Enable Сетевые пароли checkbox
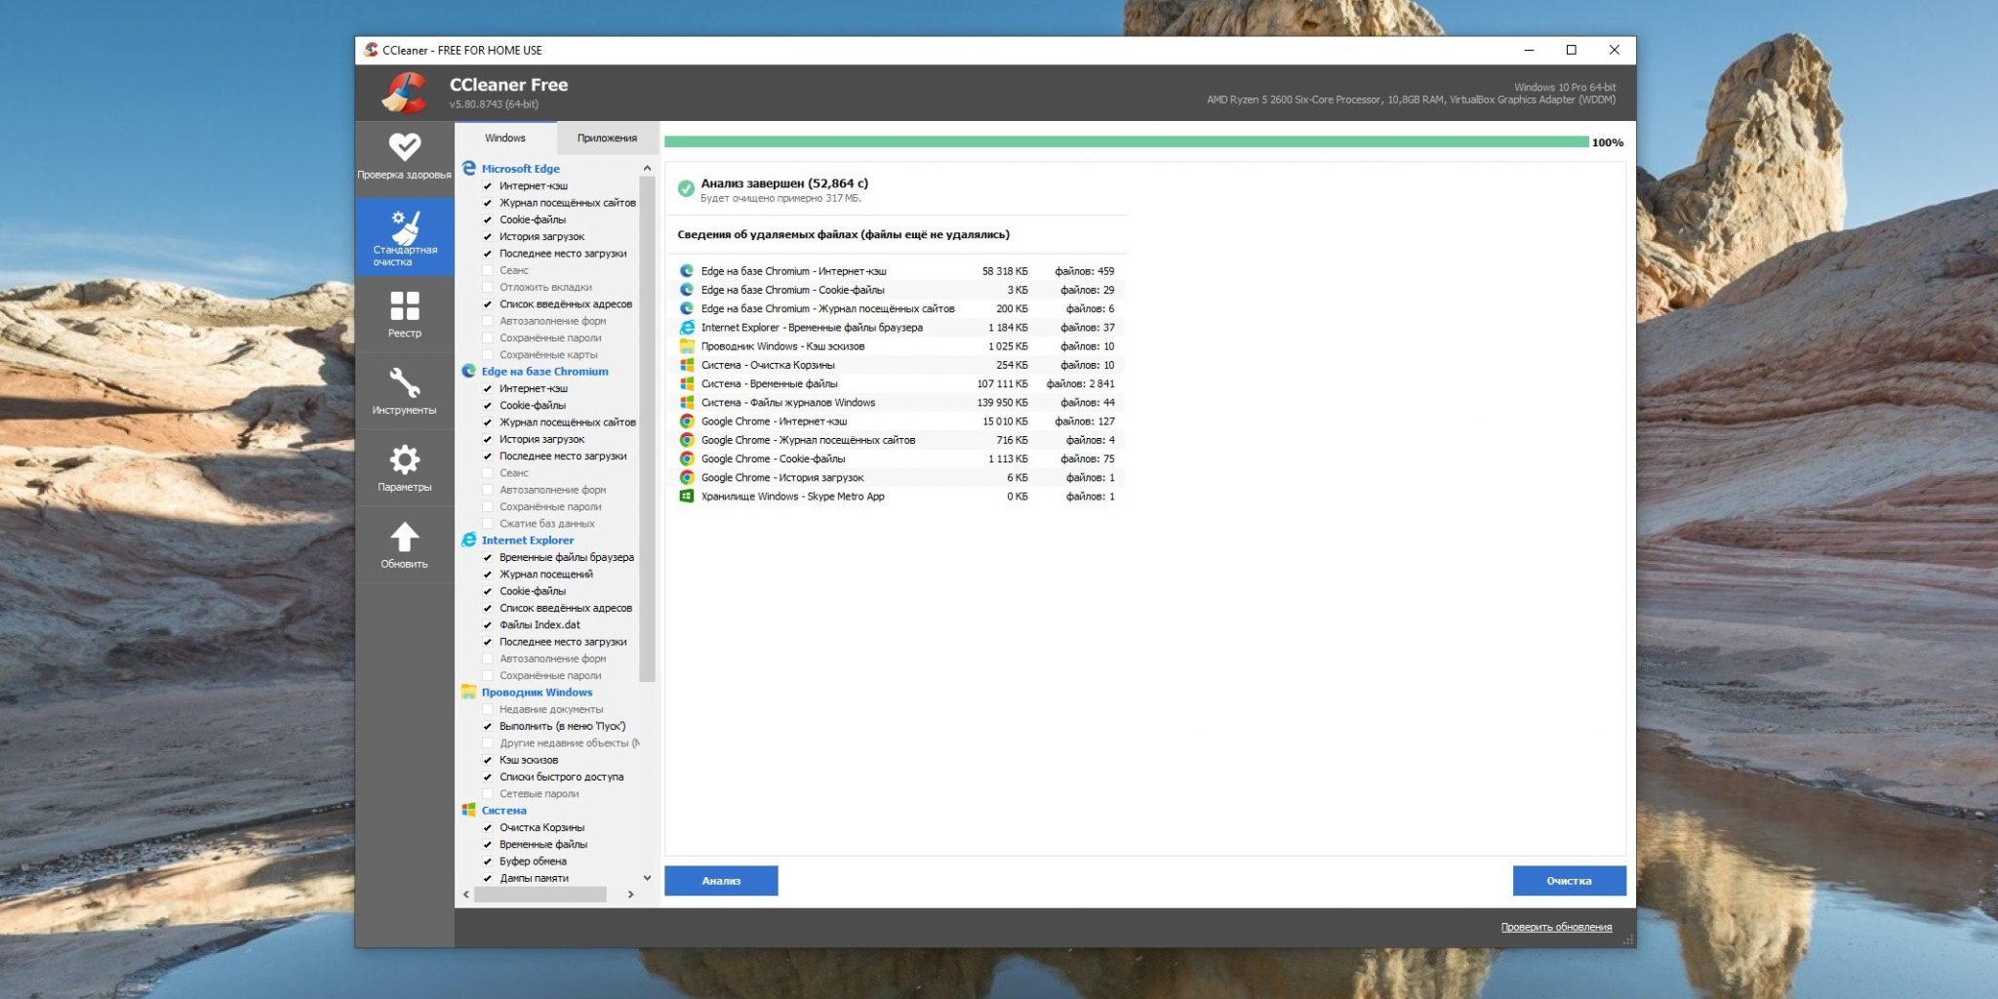This screenshot has width=1998, height=999. click(x=488, y=793)
